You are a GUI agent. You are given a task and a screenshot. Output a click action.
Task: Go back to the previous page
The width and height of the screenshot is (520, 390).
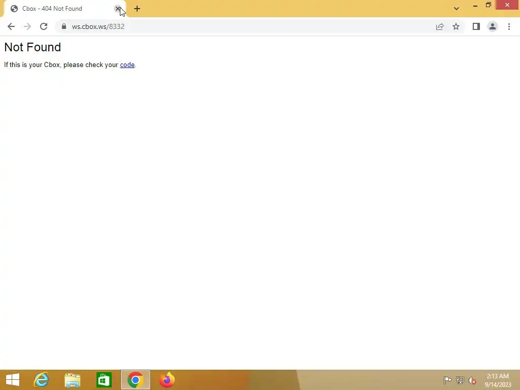[x=11, y=26]
